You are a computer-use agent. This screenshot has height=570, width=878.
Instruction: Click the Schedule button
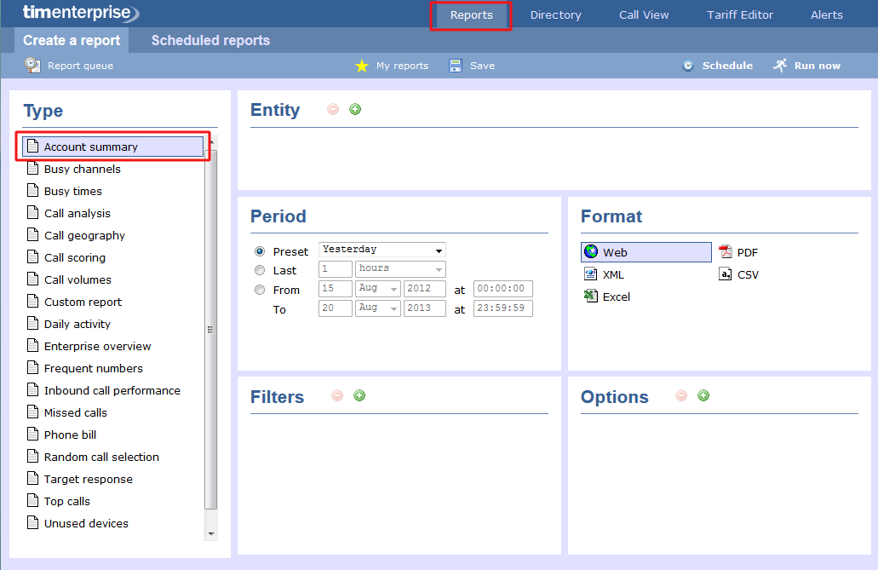coord(718,66)
